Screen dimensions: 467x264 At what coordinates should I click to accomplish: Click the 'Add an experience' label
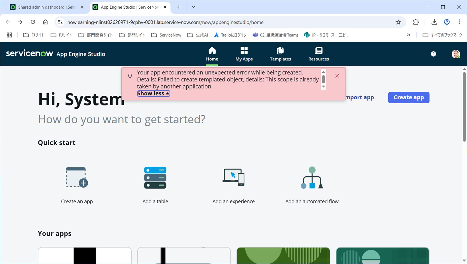pos(233,201)
